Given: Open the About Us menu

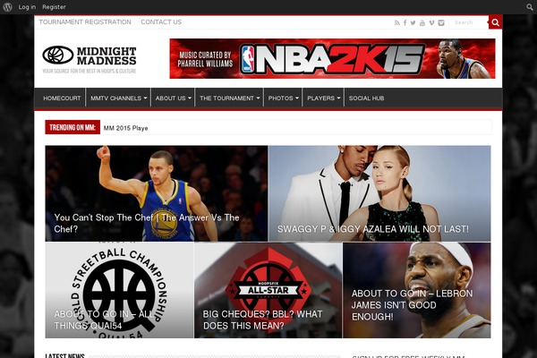Looking at the screenshot, I should point(173,98).
